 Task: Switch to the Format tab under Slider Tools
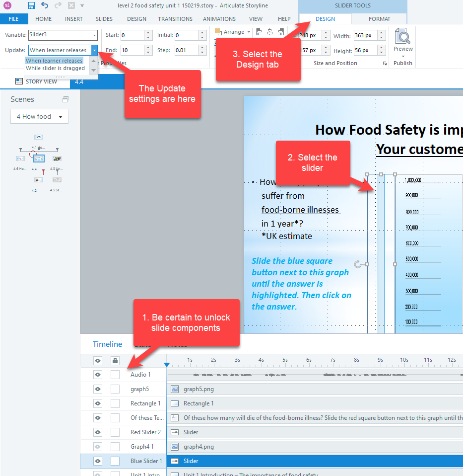(379, 19)
